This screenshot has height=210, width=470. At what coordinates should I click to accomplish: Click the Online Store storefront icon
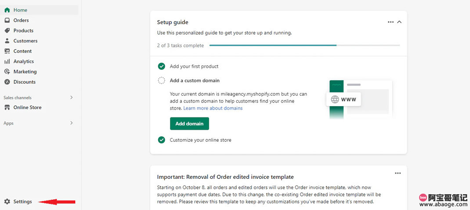point(7,107)
